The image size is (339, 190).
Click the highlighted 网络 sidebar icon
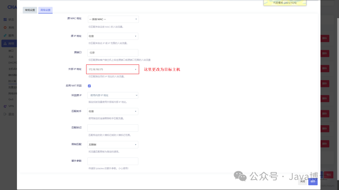pyautogui.click(x=5, y=43)
